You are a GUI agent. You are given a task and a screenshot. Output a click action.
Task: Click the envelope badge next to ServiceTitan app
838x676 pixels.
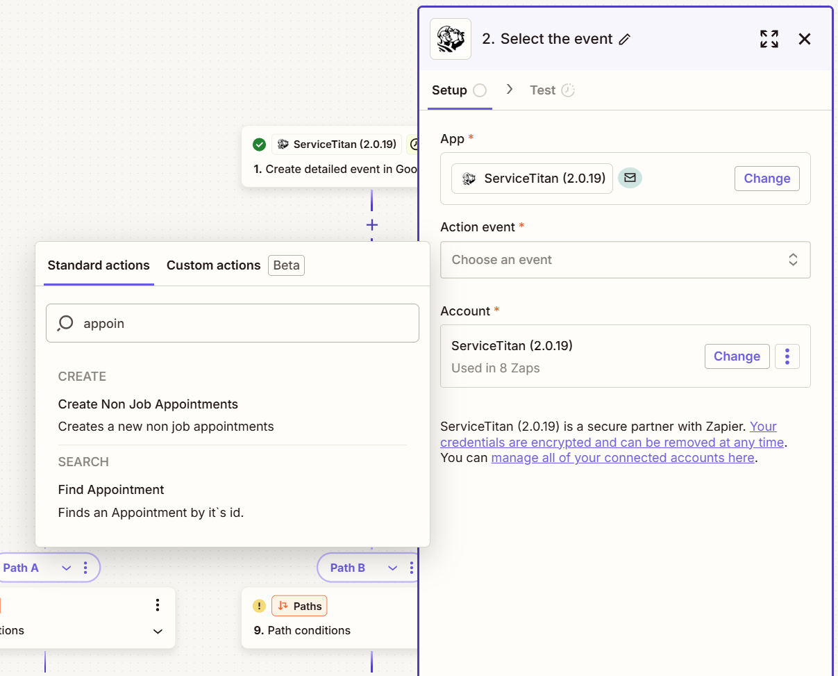[630, 178]
